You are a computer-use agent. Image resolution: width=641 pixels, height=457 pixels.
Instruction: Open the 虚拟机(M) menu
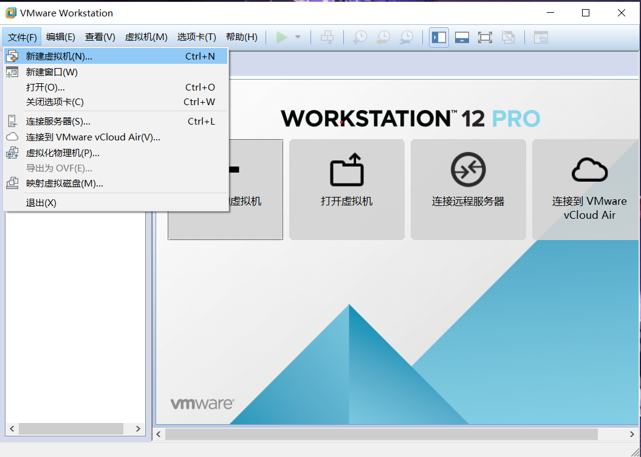(146, 37)
